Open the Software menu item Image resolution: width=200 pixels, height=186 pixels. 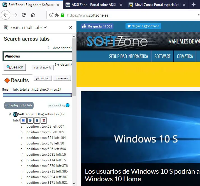point(162,56)
